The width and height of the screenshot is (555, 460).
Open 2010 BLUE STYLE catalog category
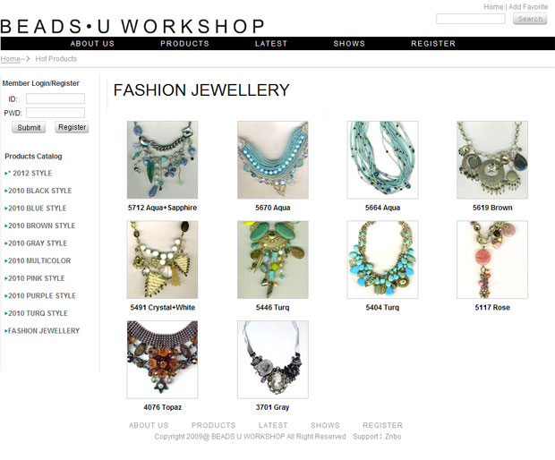click(38, 208)
